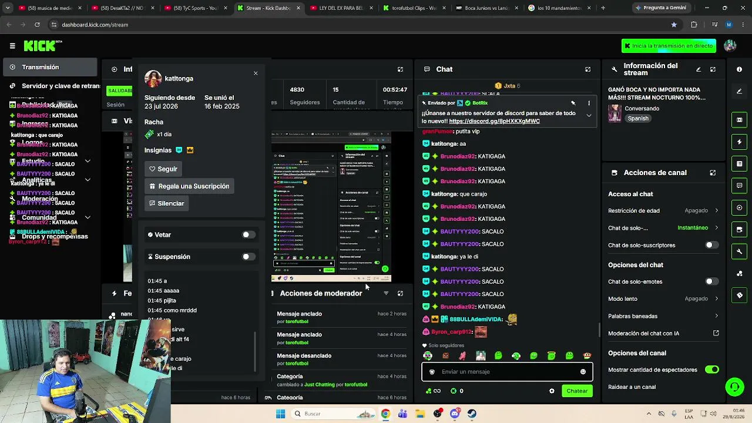The height and width of the screenshot is (423, 752).
Task: Open the discord.gg link in pinned message
Action: click(x=494, y=121)
